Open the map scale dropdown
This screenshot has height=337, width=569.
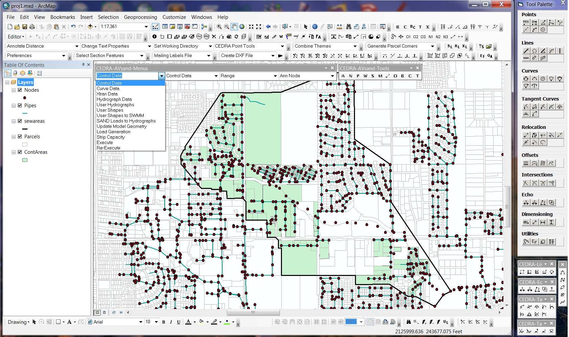click(x=146, y=27)
